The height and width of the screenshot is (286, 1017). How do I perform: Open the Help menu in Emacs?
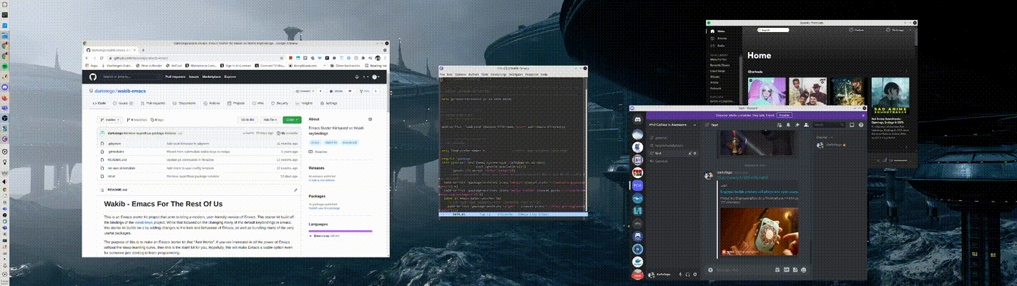tap(544, 74)
